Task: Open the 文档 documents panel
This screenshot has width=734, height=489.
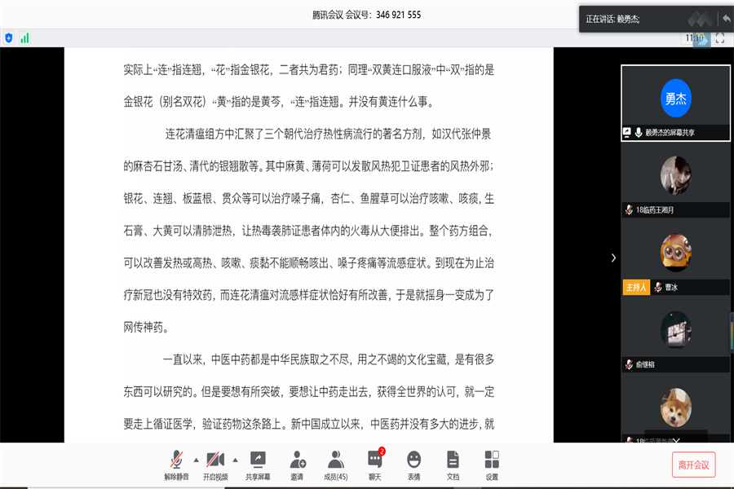Action: pos(453,465)
